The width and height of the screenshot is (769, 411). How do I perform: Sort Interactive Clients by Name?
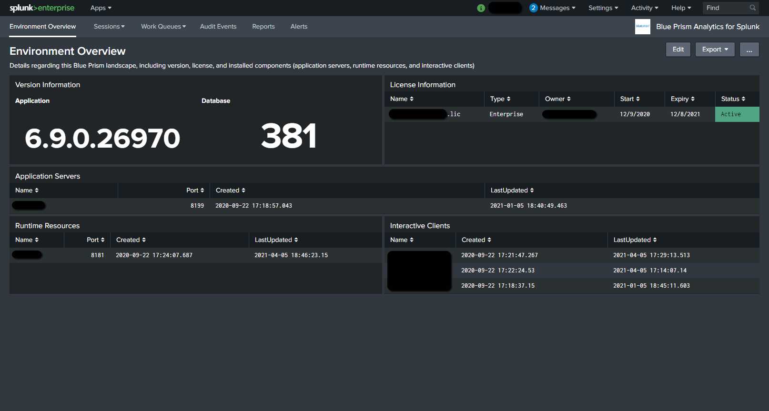(402, 240)
